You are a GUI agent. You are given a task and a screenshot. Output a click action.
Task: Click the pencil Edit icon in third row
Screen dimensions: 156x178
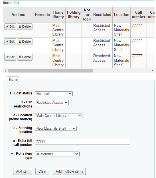[x=7, y=57]
